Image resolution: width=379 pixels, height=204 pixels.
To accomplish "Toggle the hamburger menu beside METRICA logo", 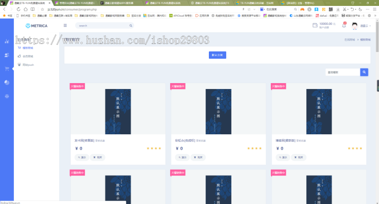I will click(x=65, y=26).
